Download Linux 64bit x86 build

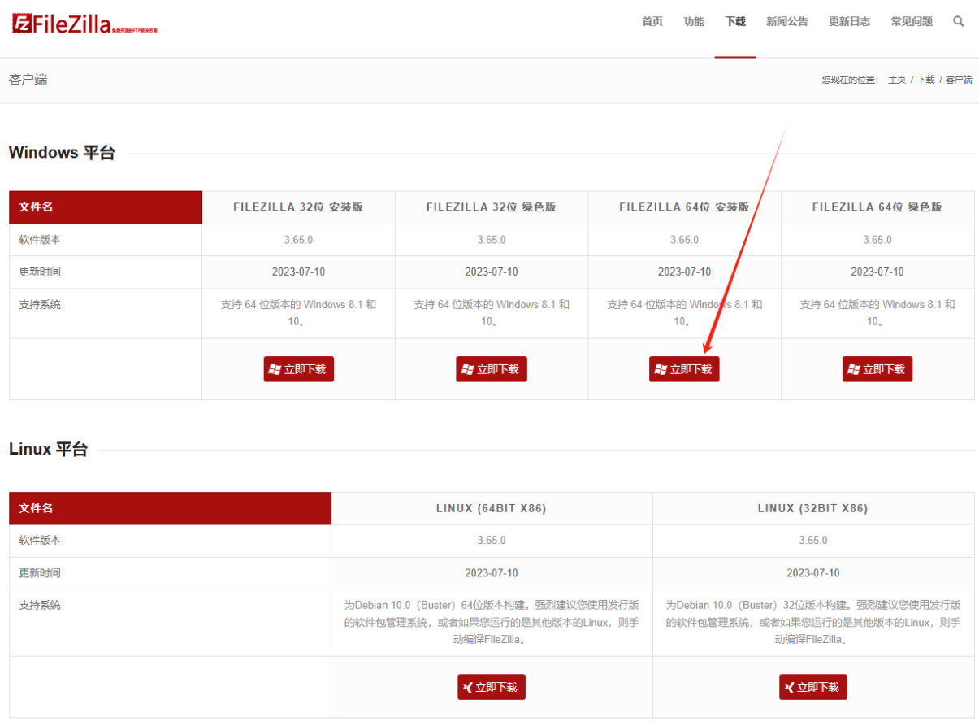tap(492, 687)
